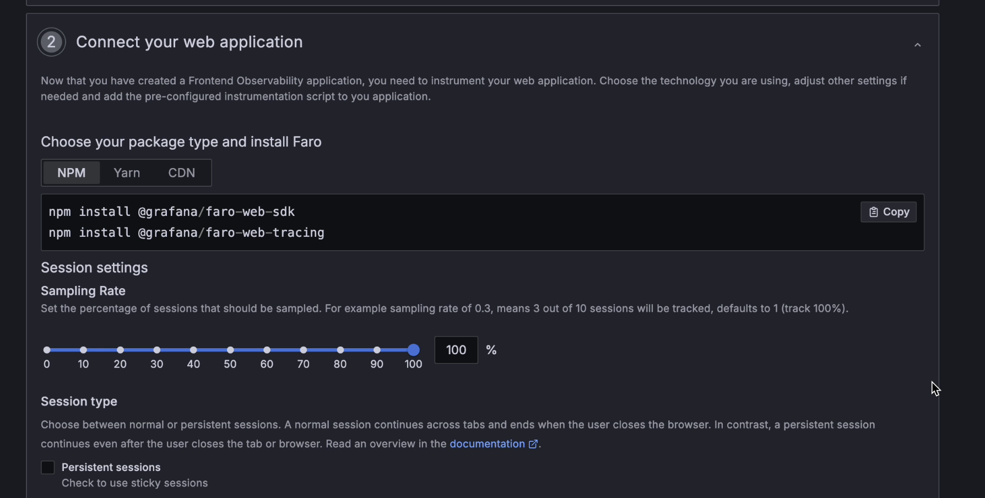This screenshot has height=498, width=985.
Task: Set sampling rate slider to 0
Action: click(47, 350)
